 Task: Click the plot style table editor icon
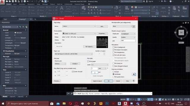click(134, 26)
